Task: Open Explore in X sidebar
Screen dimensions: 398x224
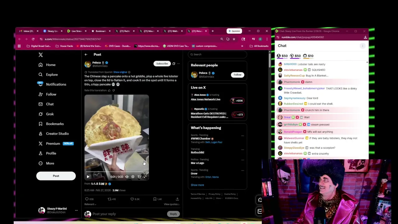Action: point(48,75)
